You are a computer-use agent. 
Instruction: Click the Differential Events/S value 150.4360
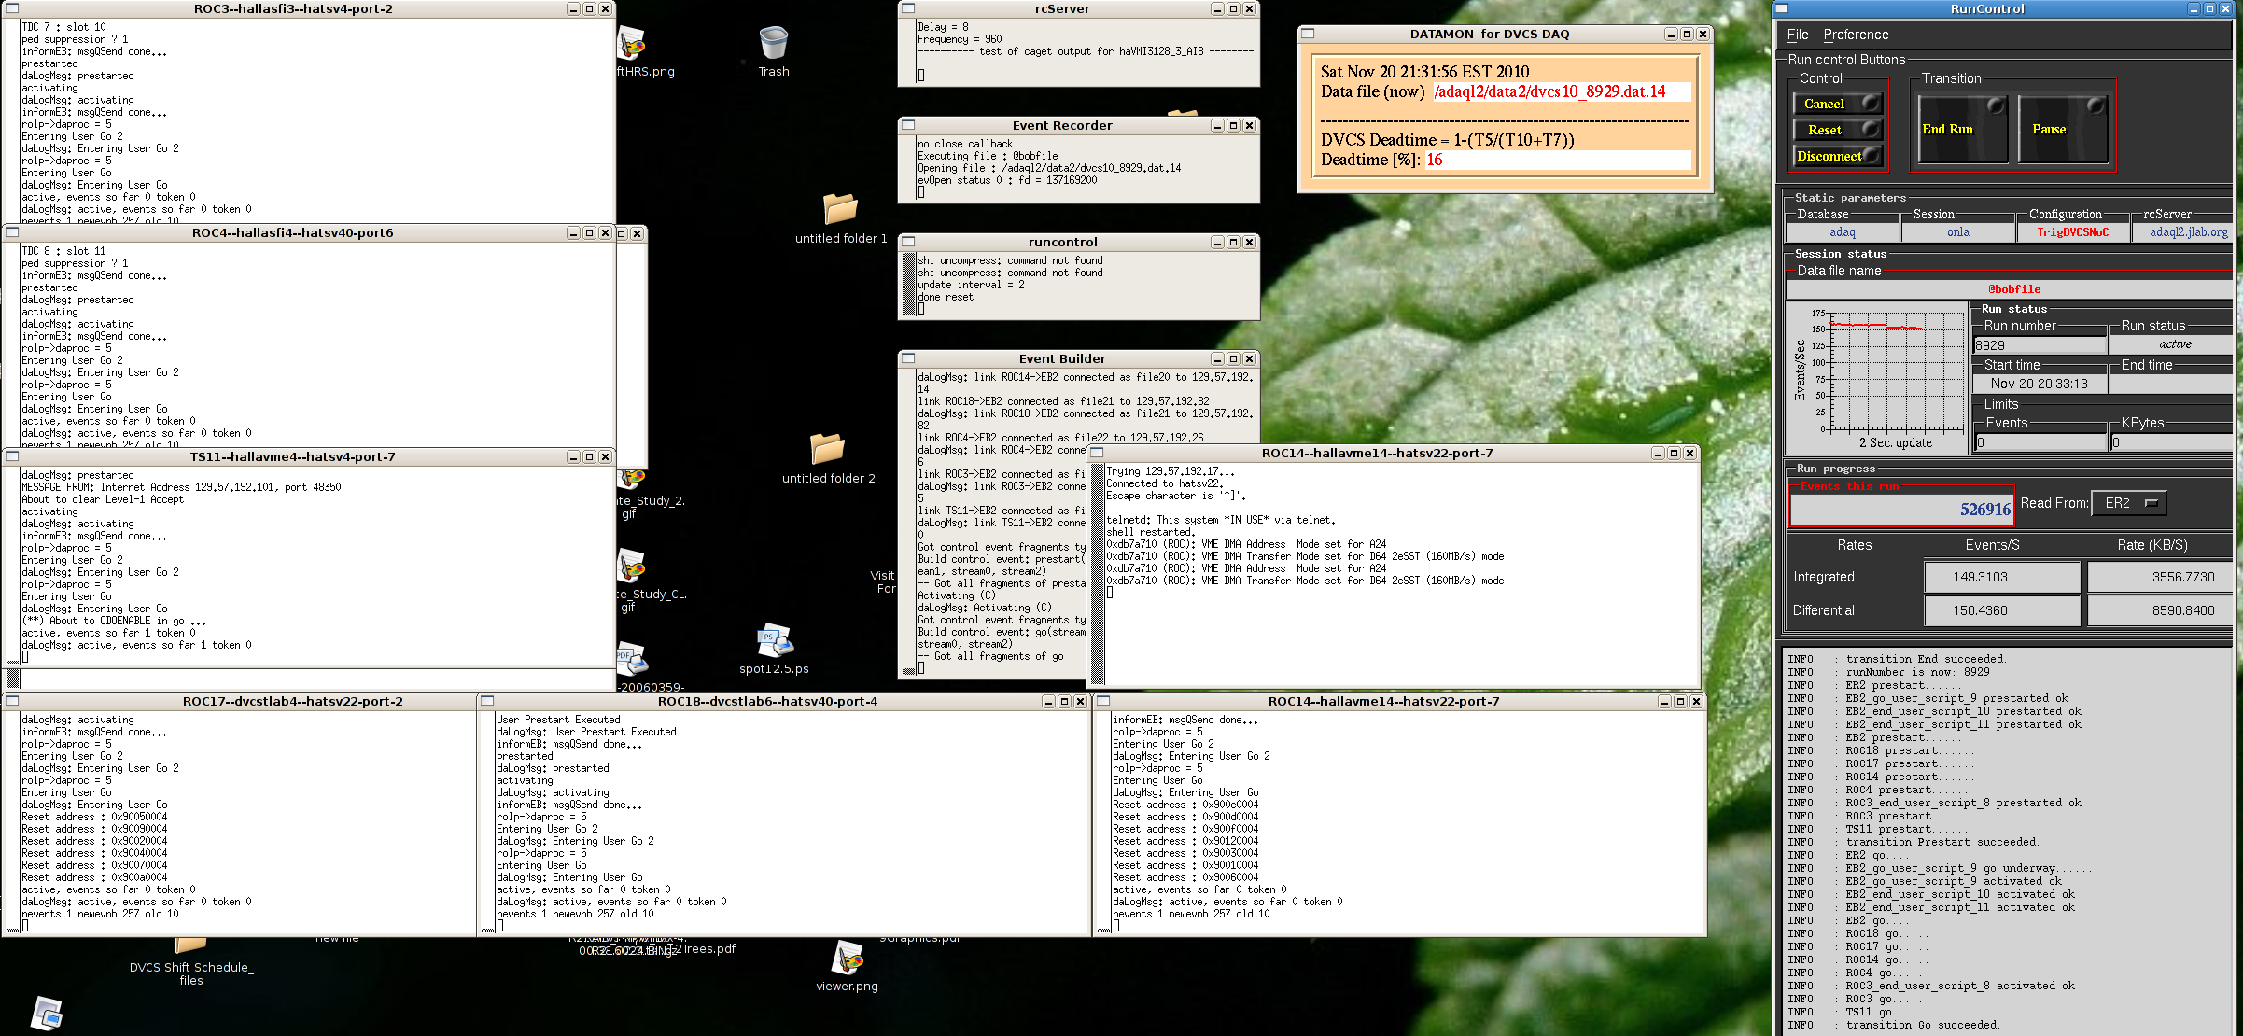2002,610
